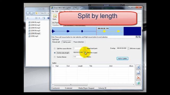170x95 pixels.
Task: Click the equal-sized parts count spinner
Action: point(85,48)
